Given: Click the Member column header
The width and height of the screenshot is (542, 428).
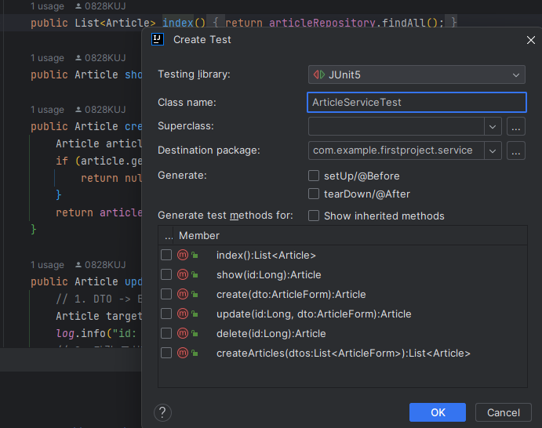Looking at the screenshot, I should (199, 236).
